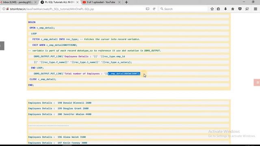This screenshot has height=146, width=260.
Task: Open a new browser tab
Action: (x=126, y=2)
